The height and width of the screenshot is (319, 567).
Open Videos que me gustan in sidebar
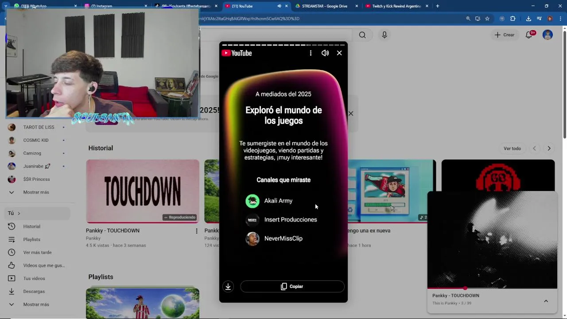tap(44, 265)
